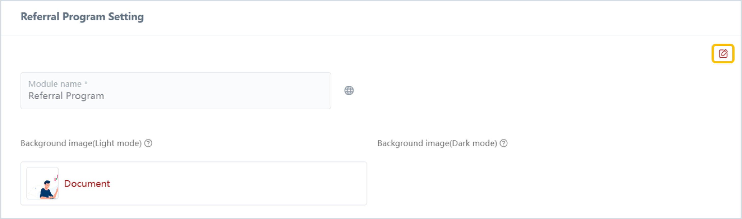Open language options via globe icon
Image resolution: width=742 pixels, height=219 pixels.
[349, 90]
